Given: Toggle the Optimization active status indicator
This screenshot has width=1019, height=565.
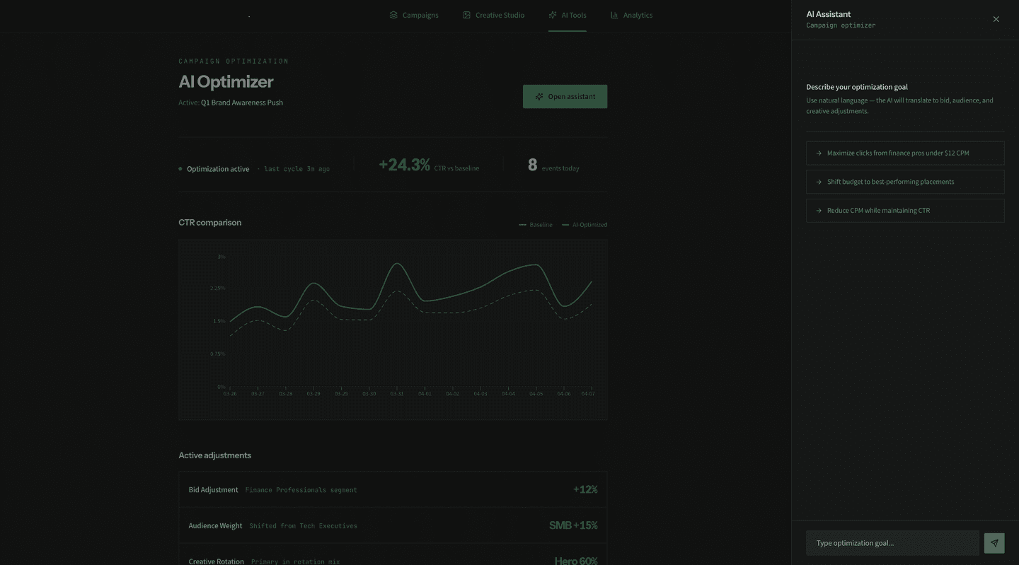Looking at the screenshot, I should tap(180, 168).
